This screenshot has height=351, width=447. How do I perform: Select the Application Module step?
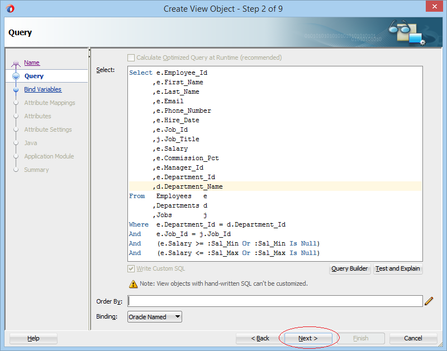pyautogui.click(x=49, y=156)
